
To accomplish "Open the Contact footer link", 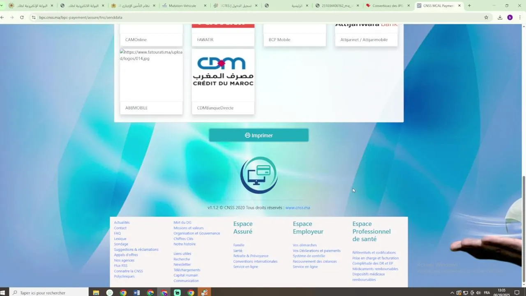I will 120,228.
